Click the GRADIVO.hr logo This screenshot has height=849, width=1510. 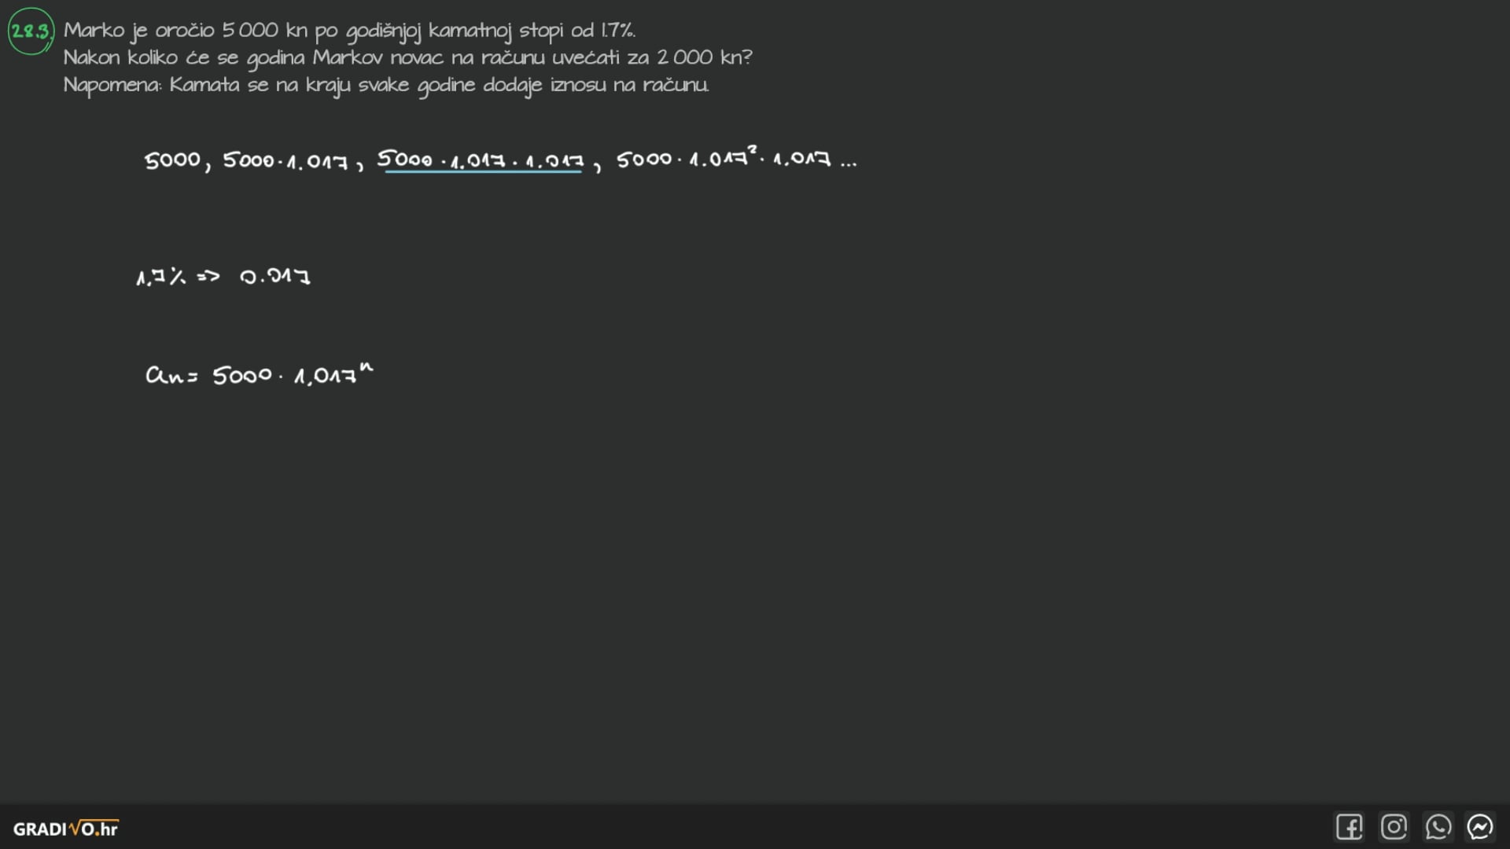[66, 829]
